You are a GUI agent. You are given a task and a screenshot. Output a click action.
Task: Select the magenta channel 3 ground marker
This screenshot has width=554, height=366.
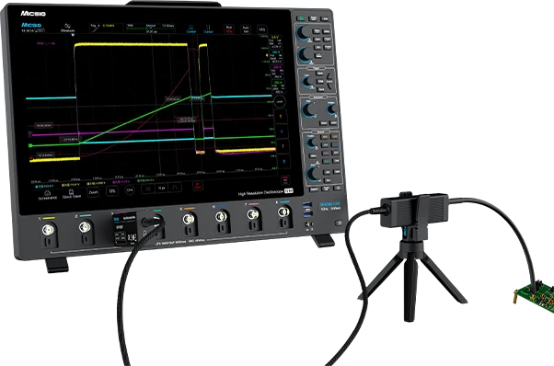[x=30, y=134]
